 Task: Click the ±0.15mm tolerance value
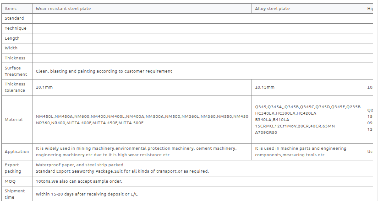[x=265, y=87]
